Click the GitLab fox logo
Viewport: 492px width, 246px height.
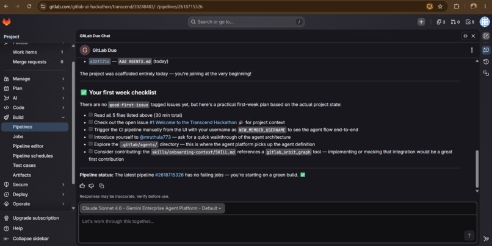coord(7,22)
